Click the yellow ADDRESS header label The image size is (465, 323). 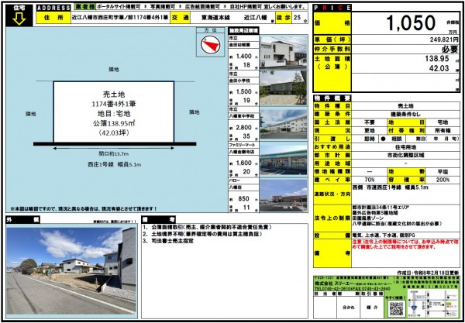click(x=55, y=5)
